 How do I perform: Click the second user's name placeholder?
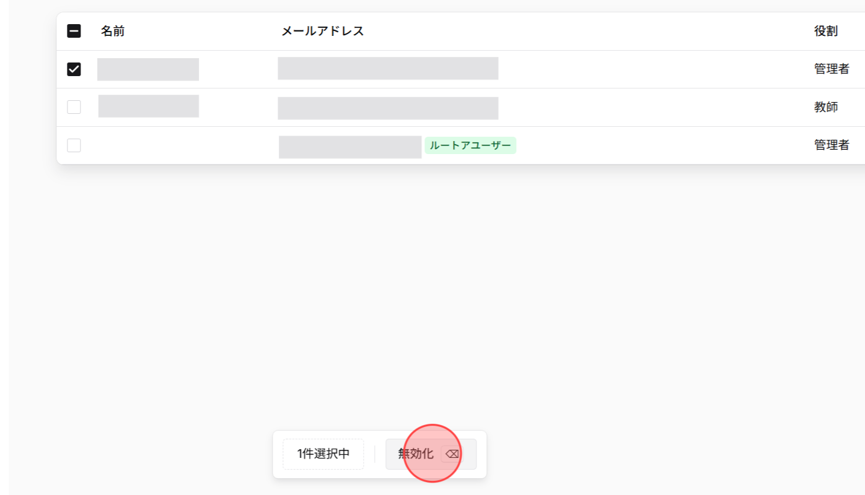pos(148,106)
